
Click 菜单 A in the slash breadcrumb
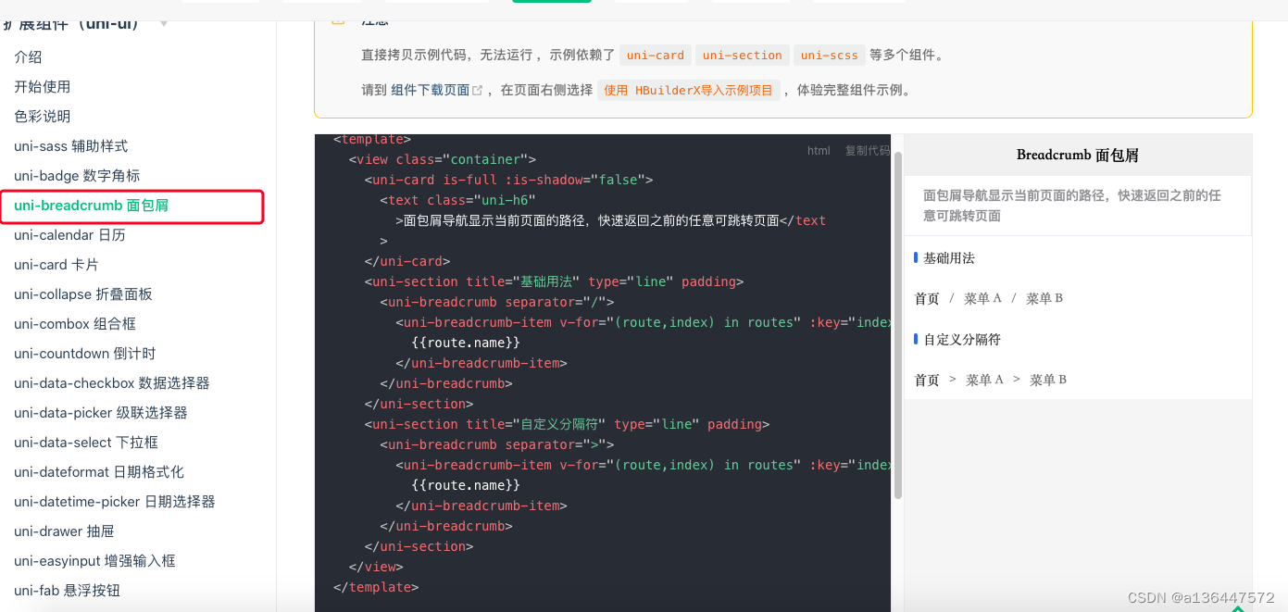982,299
